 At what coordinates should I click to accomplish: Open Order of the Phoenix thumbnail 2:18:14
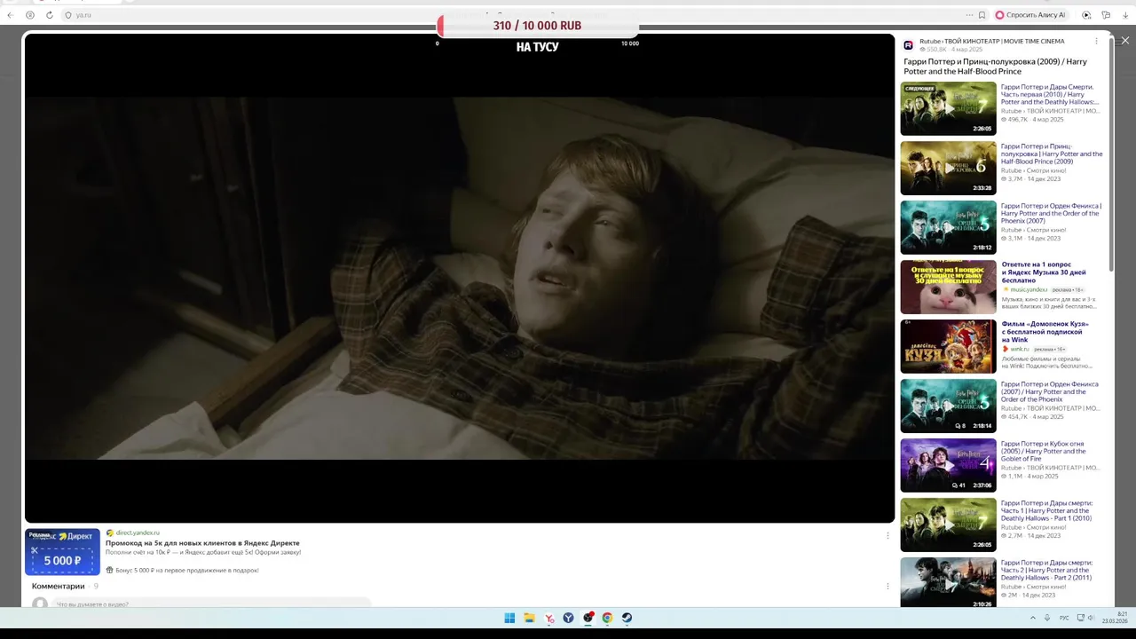(948, 406)
